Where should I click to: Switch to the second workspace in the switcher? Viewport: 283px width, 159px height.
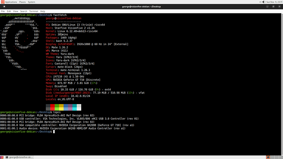point(272,157)
